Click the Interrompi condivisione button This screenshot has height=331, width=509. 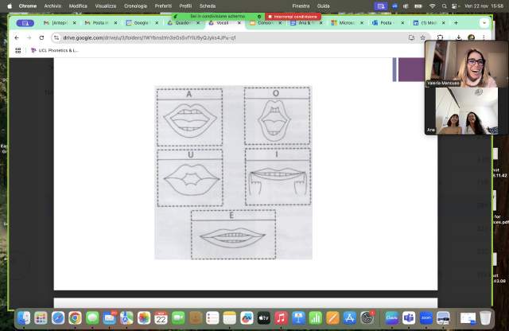click(294, 15)
